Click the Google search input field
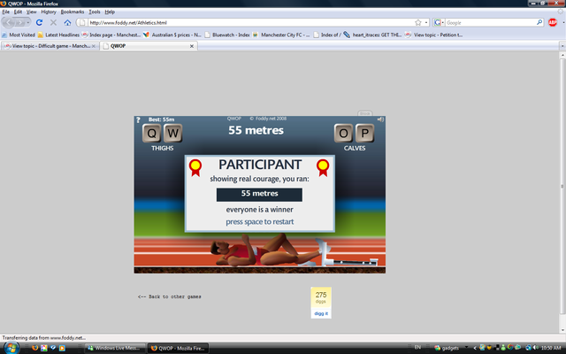Image resolution: width=566 pixels, height=354 pixels. (490, 22)
